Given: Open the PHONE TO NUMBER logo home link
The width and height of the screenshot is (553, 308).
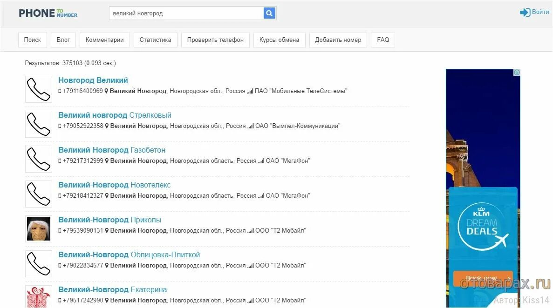Looking at the screenshot, I should tap(48, 13).
